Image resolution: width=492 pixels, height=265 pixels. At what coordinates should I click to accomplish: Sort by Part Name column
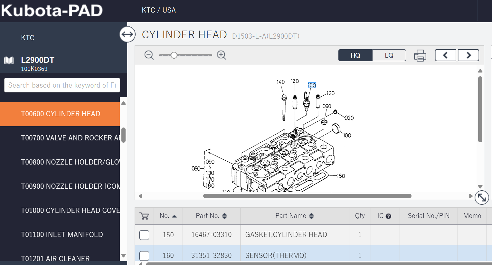click(311, 216)
